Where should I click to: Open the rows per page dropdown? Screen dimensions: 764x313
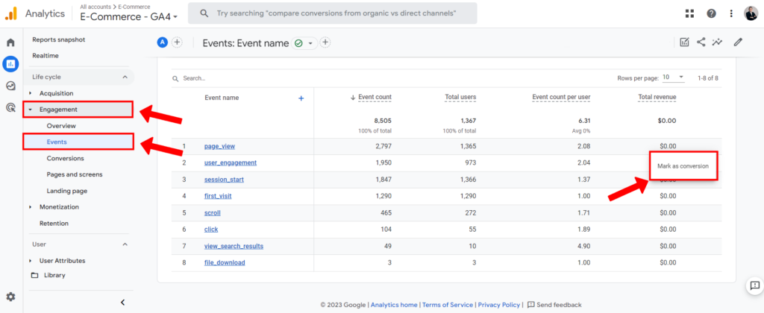pos(674,78)
